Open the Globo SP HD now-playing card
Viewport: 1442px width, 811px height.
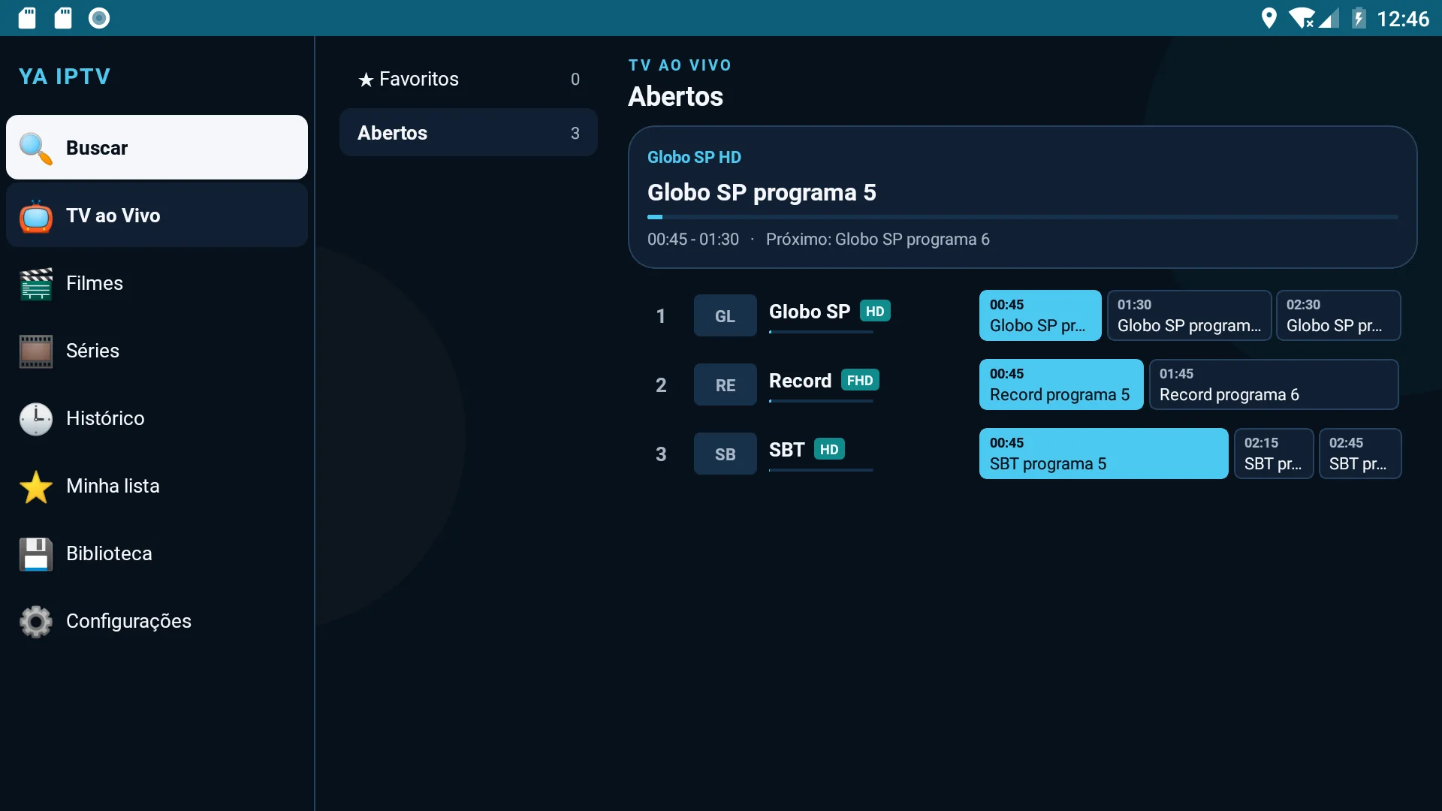coord(1022,197)
